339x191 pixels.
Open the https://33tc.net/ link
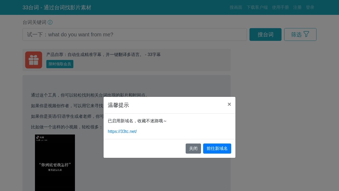point(122,131)
